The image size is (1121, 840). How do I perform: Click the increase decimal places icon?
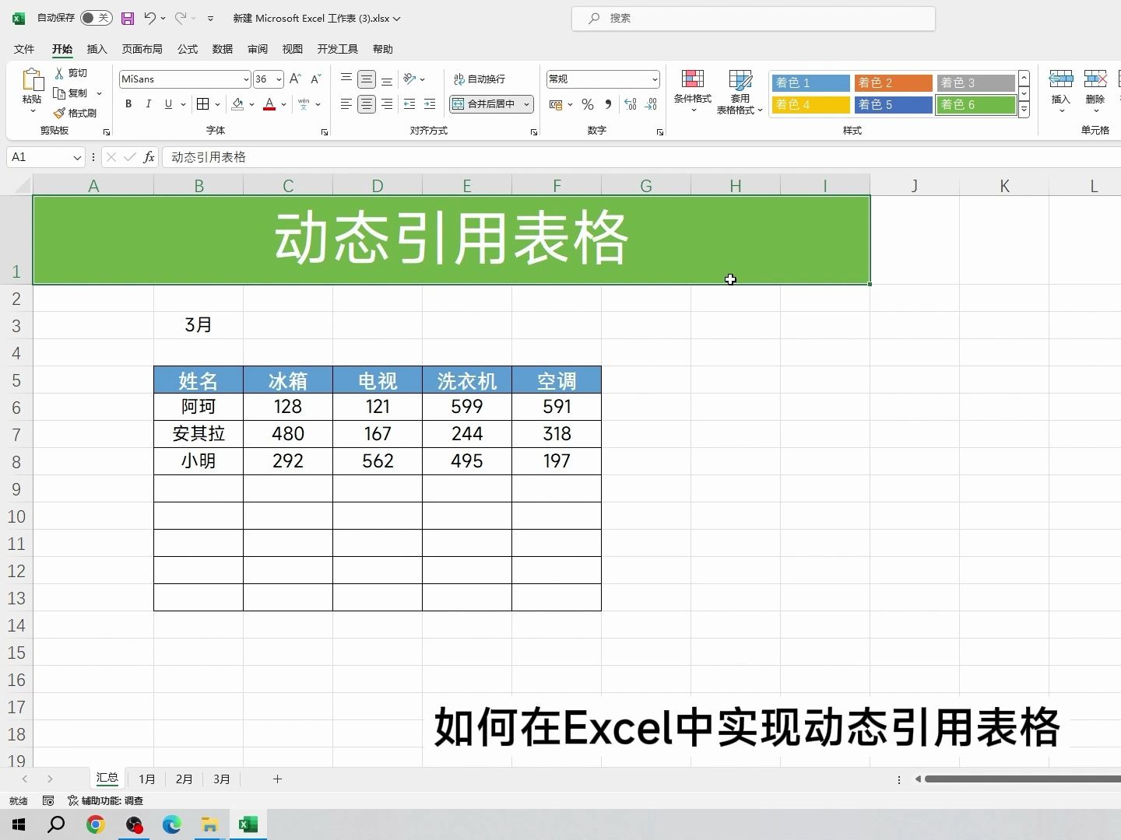(631, 104)
